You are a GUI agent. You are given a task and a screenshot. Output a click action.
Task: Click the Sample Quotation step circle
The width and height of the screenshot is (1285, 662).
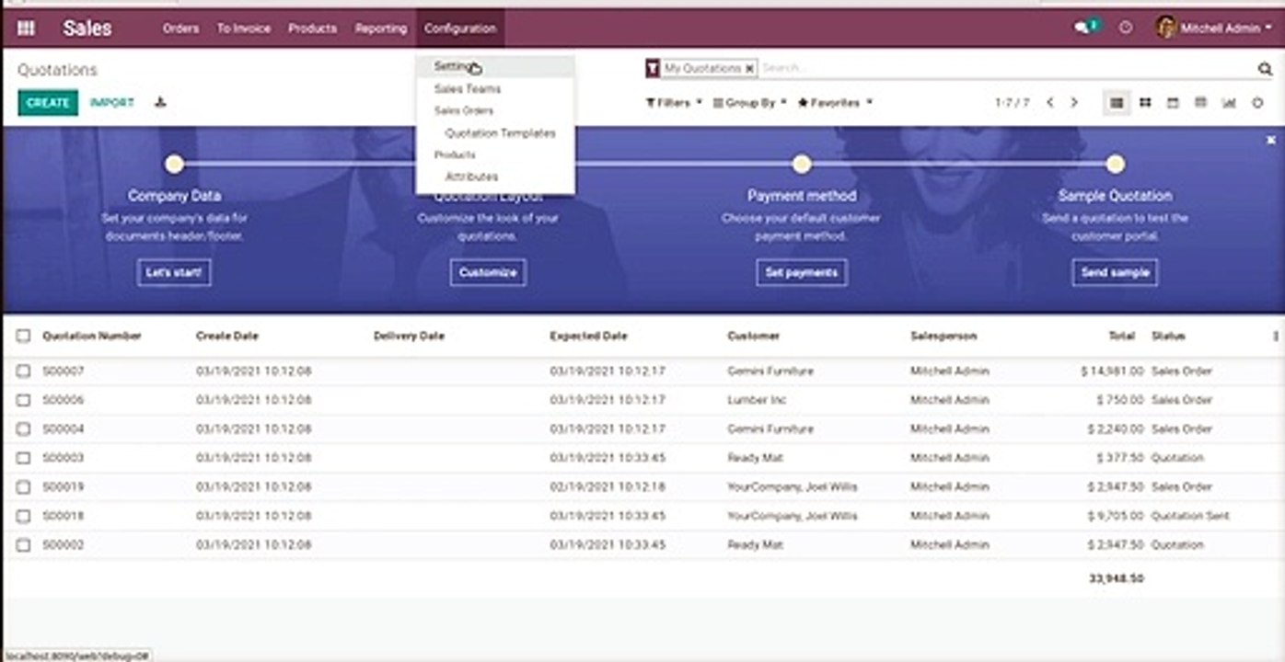click(x=1116, y=165)
